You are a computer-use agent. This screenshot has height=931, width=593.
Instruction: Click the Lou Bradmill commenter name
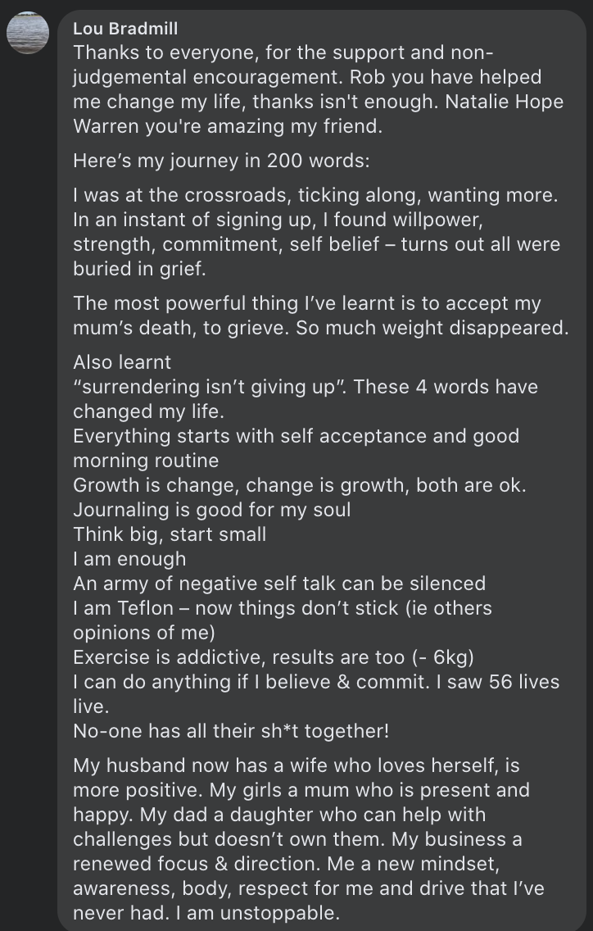[125, 28]
